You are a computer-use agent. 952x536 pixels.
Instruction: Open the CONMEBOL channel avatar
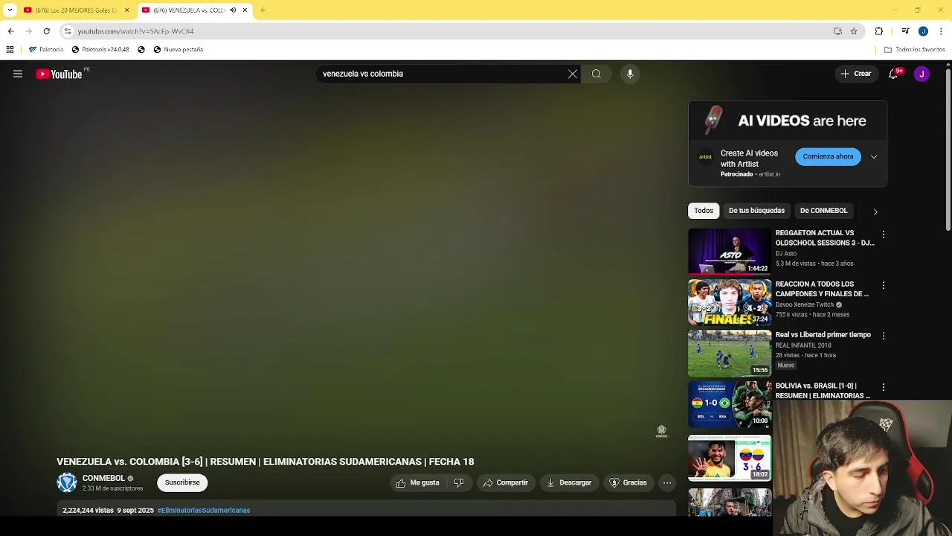coord(67,482)
